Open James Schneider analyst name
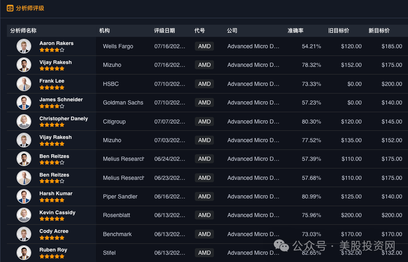The width and height of the screenshot is (408, 262). point(61,99)
